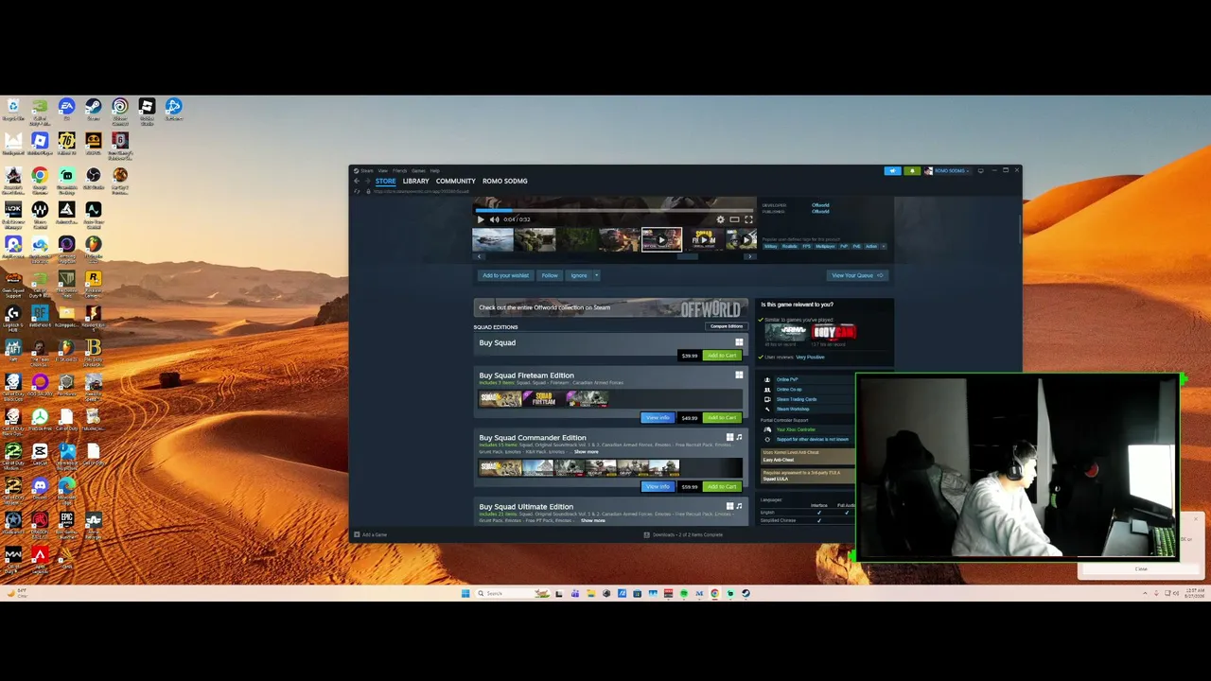The image size is (1211, 681).
Task: View info for Commander Edition
Action: (658, 487)
